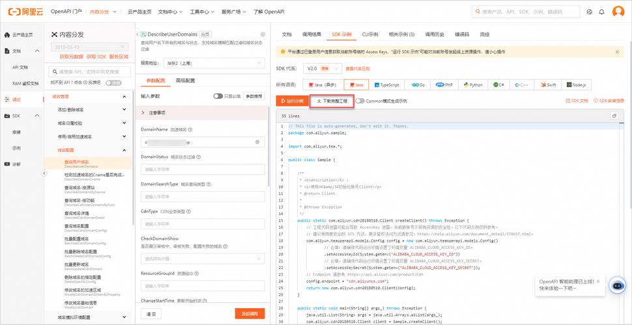Switch to the 错误码 tab
This screenshot has width=632, height=325.
coord(462,34)
